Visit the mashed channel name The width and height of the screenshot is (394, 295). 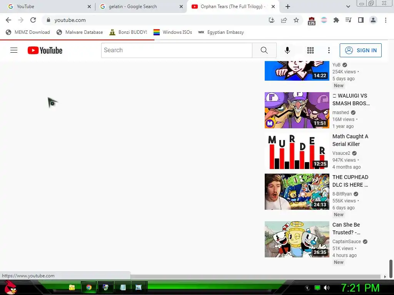[341, 113]
